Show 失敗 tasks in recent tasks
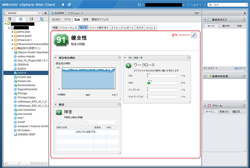The height and width of the screenshot is (168, 250). pos(239,26)
